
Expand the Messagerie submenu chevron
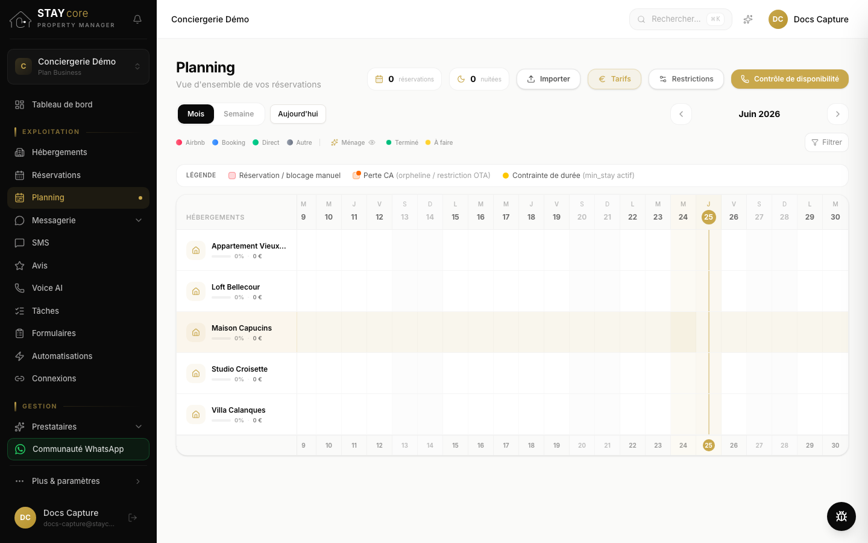click(x=139, y=220)
